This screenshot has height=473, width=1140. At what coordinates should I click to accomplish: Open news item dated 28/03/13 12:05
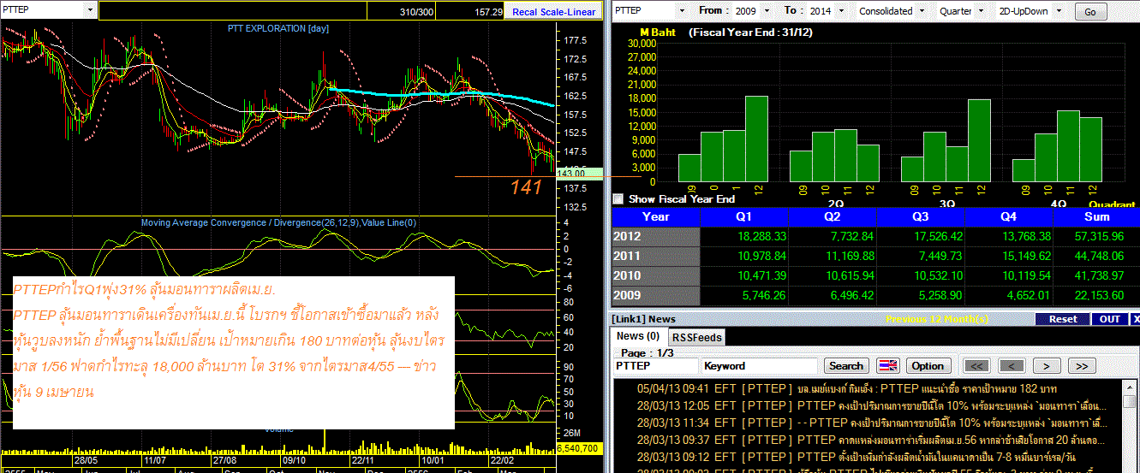[868, 405]
